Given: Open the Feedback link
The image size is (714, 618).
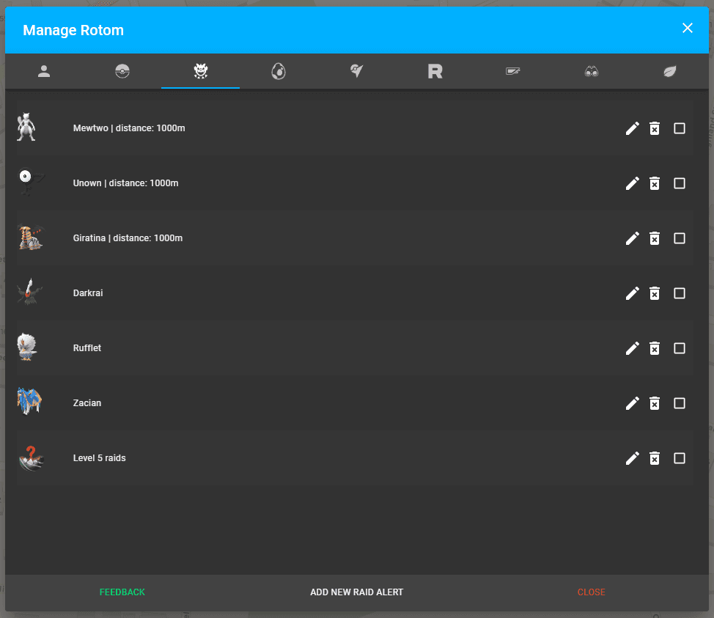Looking at the screenshot, I should pos(122,592).
